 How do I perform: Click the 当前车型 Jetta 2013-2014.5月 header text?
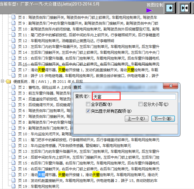[x=49, y=4]
